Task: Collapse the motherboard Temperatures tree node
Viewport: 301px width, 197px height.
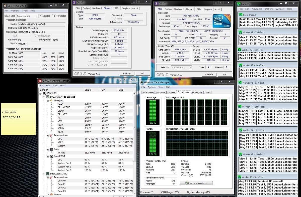Action: [48, 135]
